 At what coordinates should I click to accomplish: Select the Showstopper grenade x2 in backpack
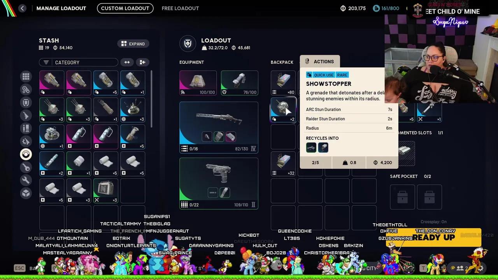coord(283,110)
